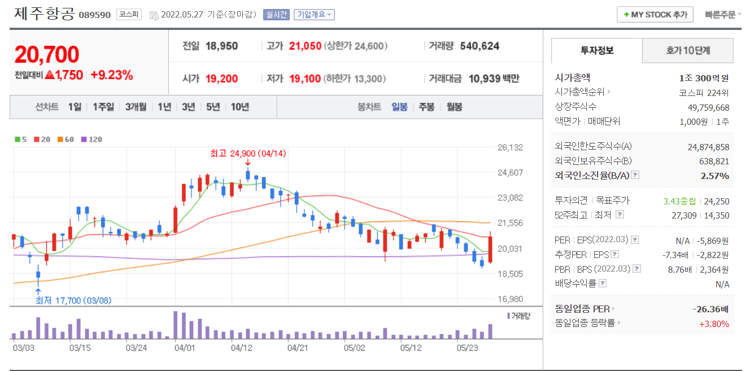This screenshot has width=750, height=371.
Task: Expand arrow next to 동일업종 PER
Action: pyautogui.click(x=613, y=309)
